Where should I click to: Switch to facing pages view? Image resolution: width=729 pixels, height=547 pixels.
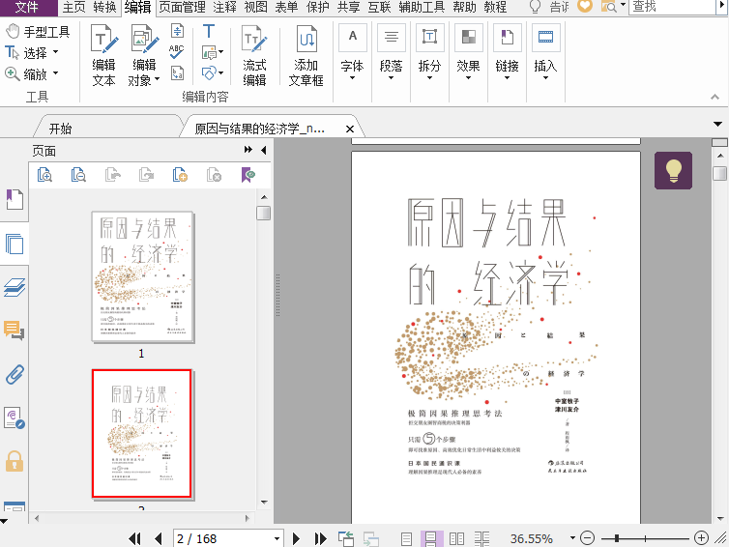coord(456,538)
